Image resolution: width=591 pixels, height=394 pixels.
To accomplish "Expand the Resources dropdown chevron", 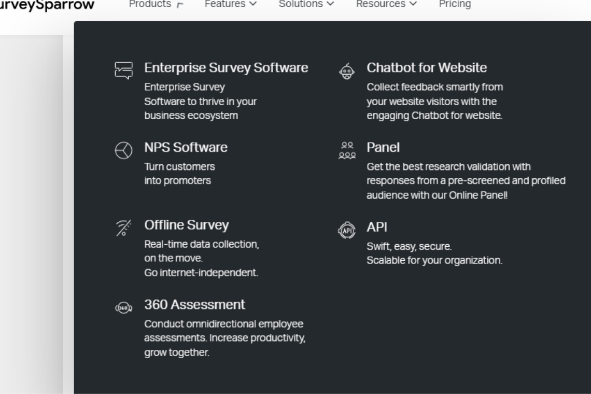I will pos(413,4).
